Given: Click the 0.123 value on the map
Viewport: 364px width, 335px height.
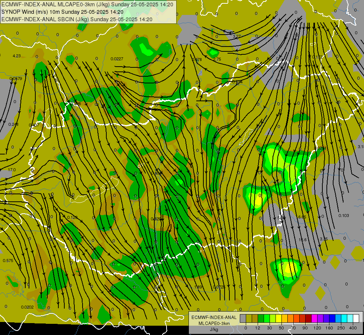Looking at the screenshot, I should [72, 217].
